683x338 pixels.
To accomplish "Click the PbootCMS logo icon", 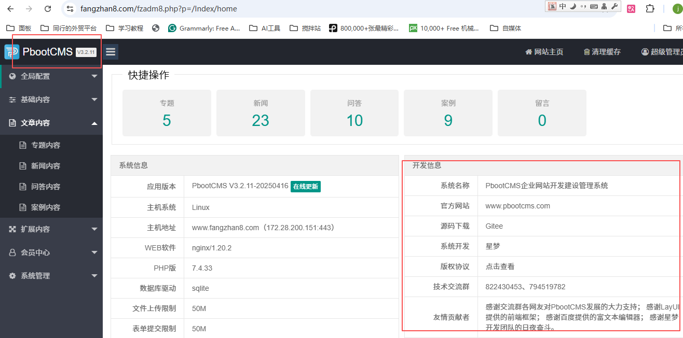I will point(12,51).
